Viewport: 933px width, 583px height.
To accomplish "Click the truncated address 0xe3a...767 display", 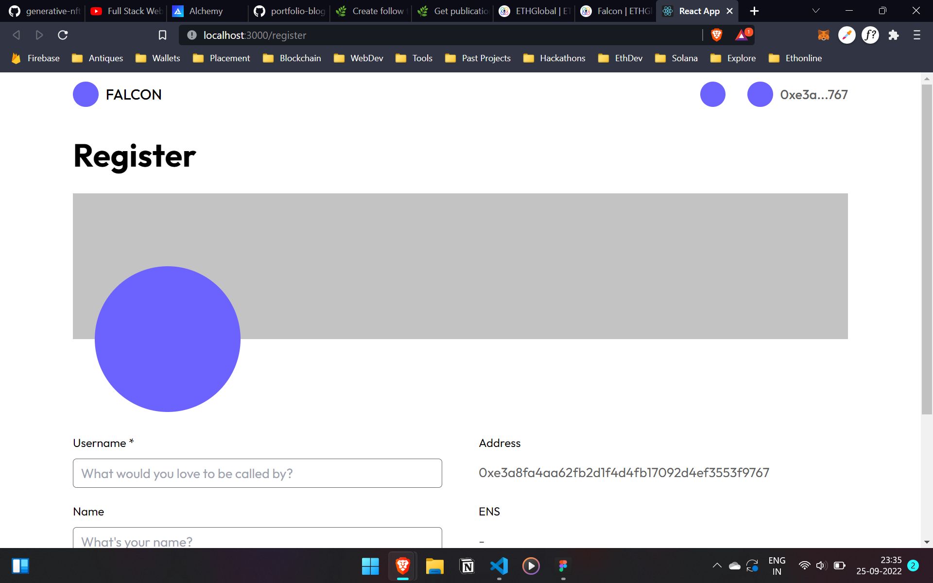I will click(x=814, y=95).
